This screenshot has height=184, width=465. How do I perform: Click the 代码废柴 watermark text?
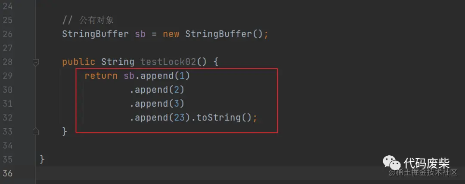tap(426, 163)
